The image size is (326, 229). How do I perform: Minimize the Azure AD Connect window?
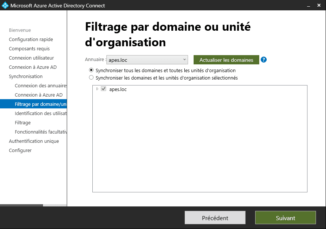point(308,6)
